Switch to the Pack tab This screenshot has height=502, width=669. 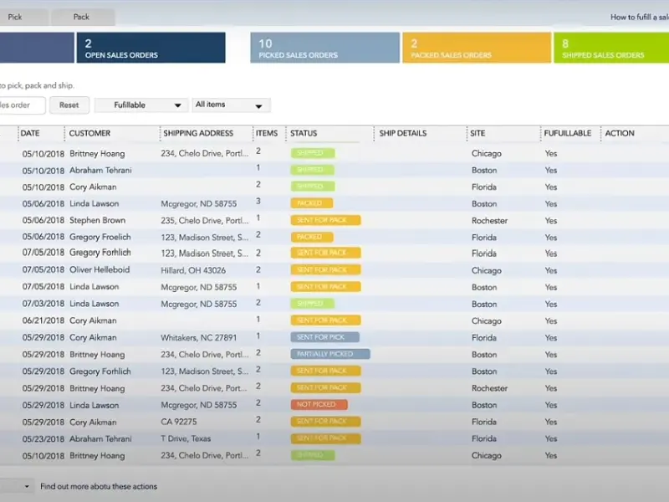(x=81, y=17)
